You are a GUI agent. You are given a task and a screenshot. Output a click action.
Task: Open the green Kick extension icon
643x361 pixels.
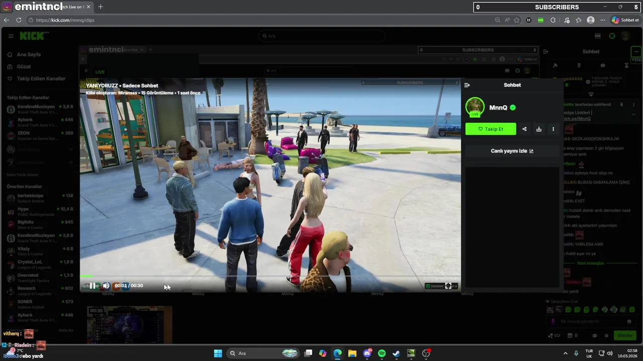[x=541, y=20]
